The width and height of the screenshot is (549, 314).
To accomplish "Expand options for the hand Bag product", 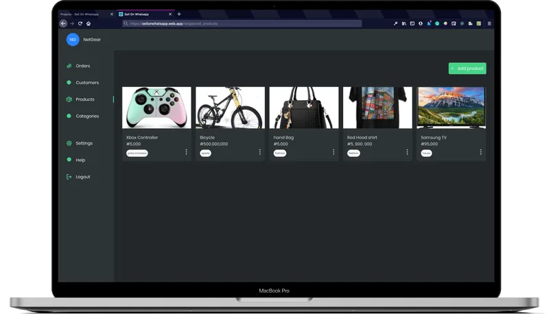I will pyautogui.click(x=334, y=152).
